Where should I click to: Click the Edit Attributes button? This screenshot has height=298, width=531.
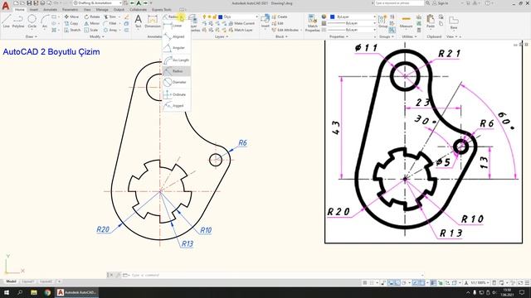pos(285,30)
